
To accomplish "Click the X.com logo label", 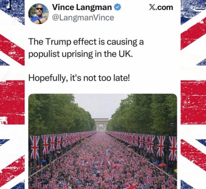I will pyautogui.click(x=161, y=7).
